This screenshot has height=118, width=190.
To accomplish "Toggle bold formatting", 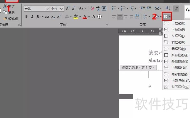I will pos(26,17).
